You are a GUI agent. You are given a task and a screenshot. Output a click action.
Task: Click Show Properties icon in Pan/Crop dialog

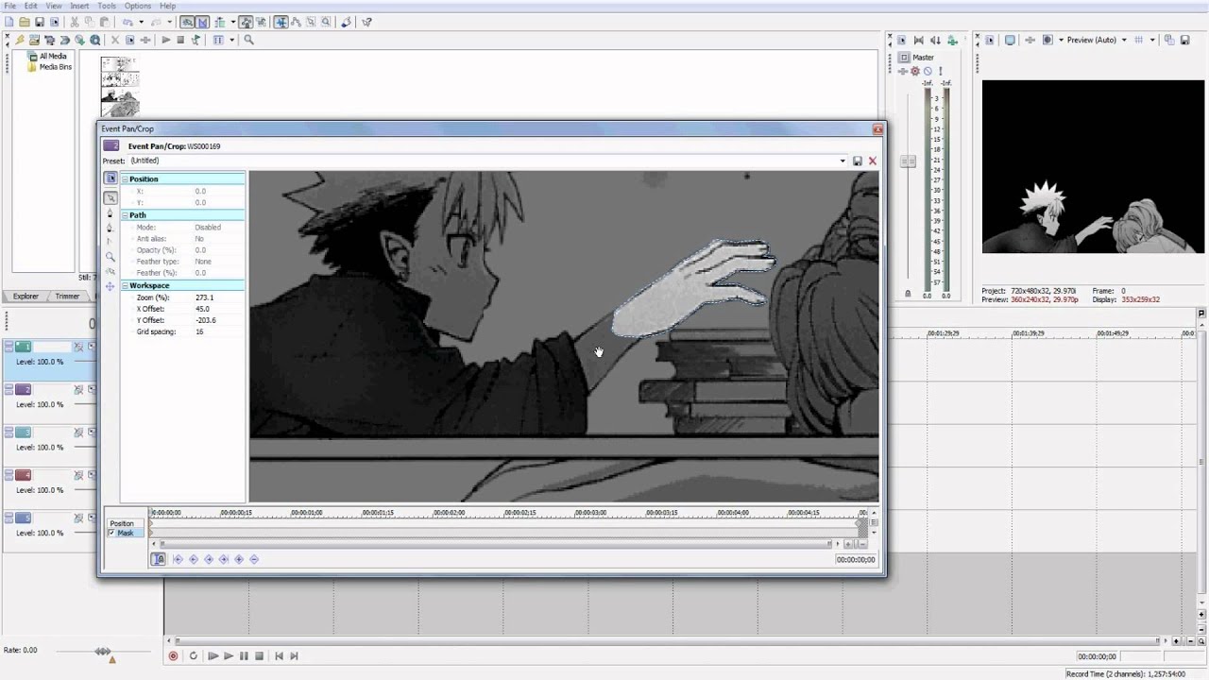point(111,178)
